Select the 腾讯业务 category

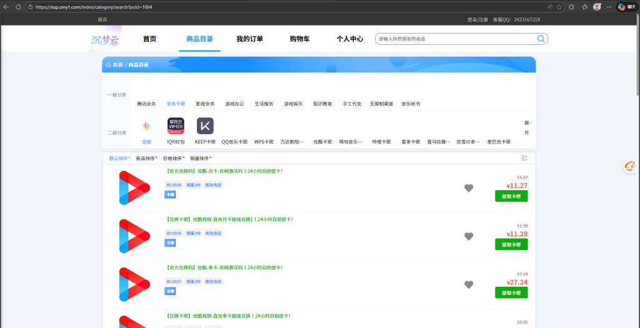[146, 104]
